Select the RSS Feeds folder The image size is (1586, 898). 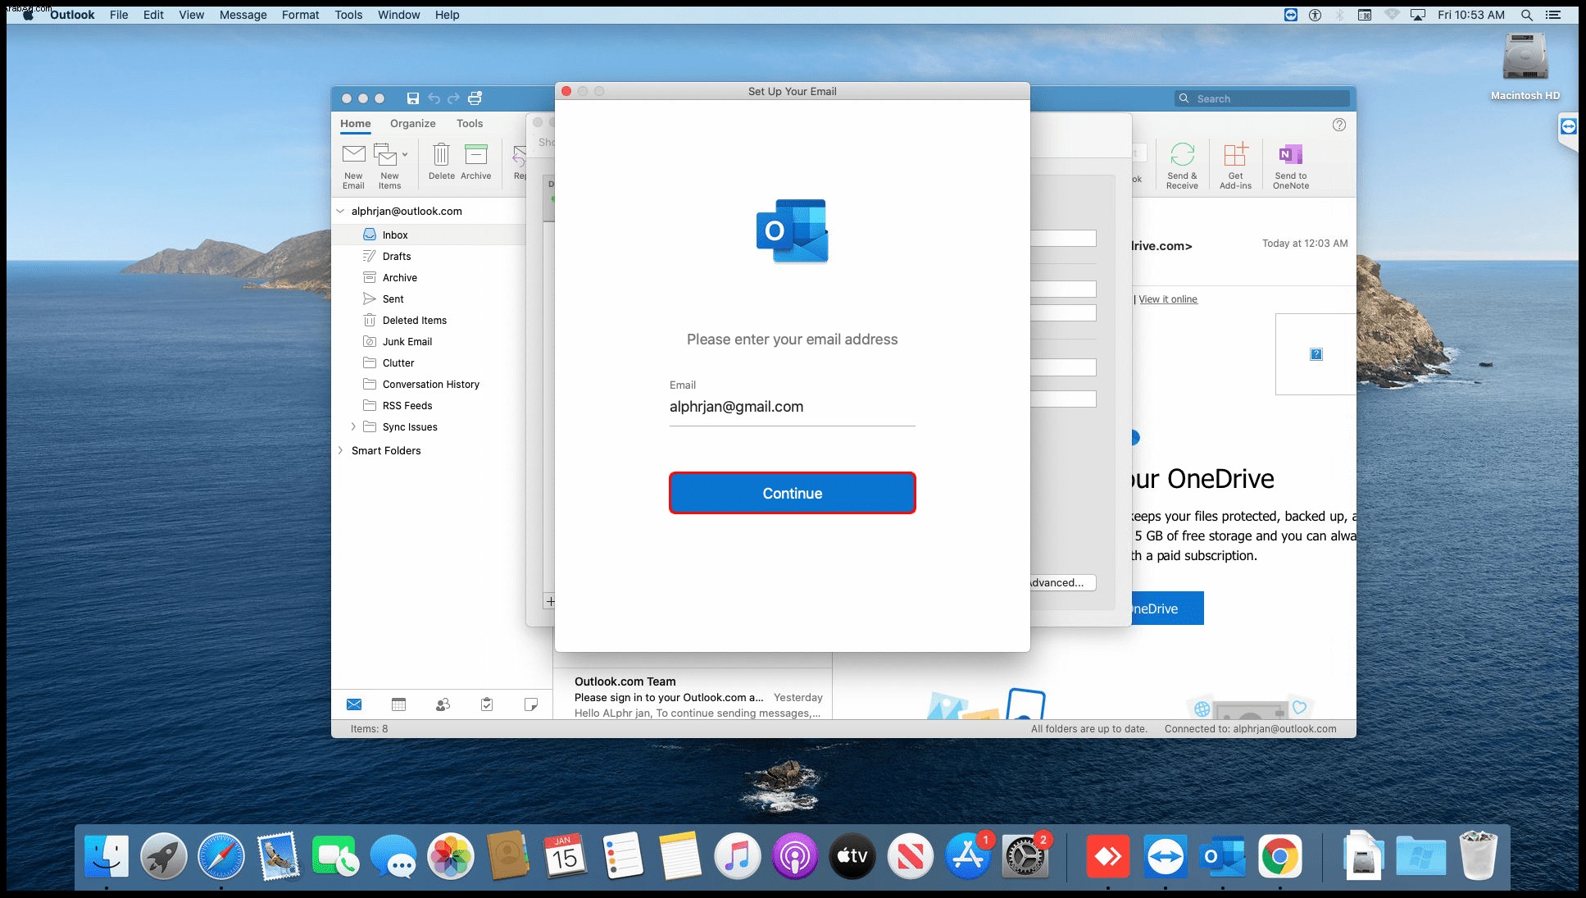pos(429,405)
